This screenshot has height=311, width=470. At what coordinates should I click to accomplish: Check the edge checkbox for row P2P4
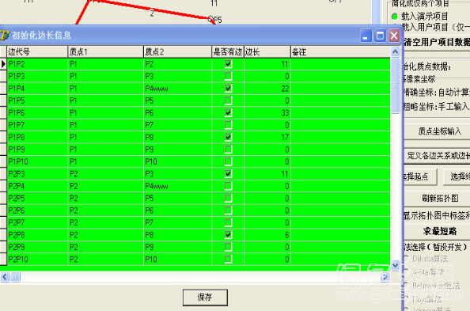(228, 186)
